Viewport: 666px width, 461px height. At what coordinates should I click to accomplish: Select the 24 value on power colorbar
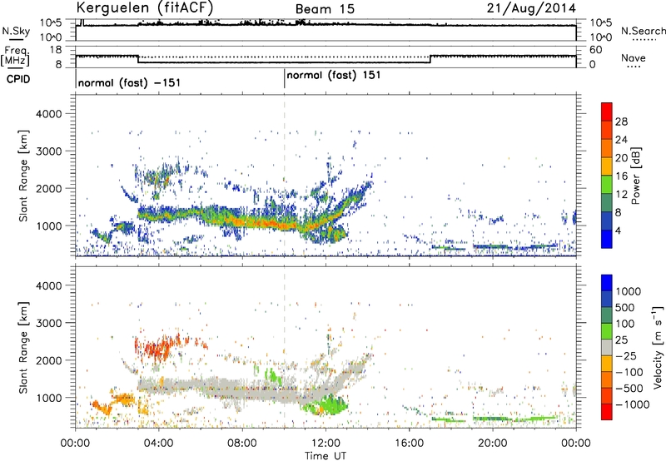click(621, 140)
